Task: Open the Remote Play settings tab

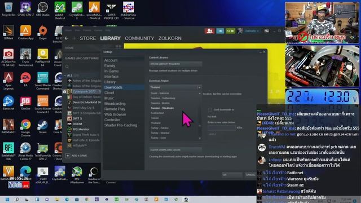Action: [115, 109]
